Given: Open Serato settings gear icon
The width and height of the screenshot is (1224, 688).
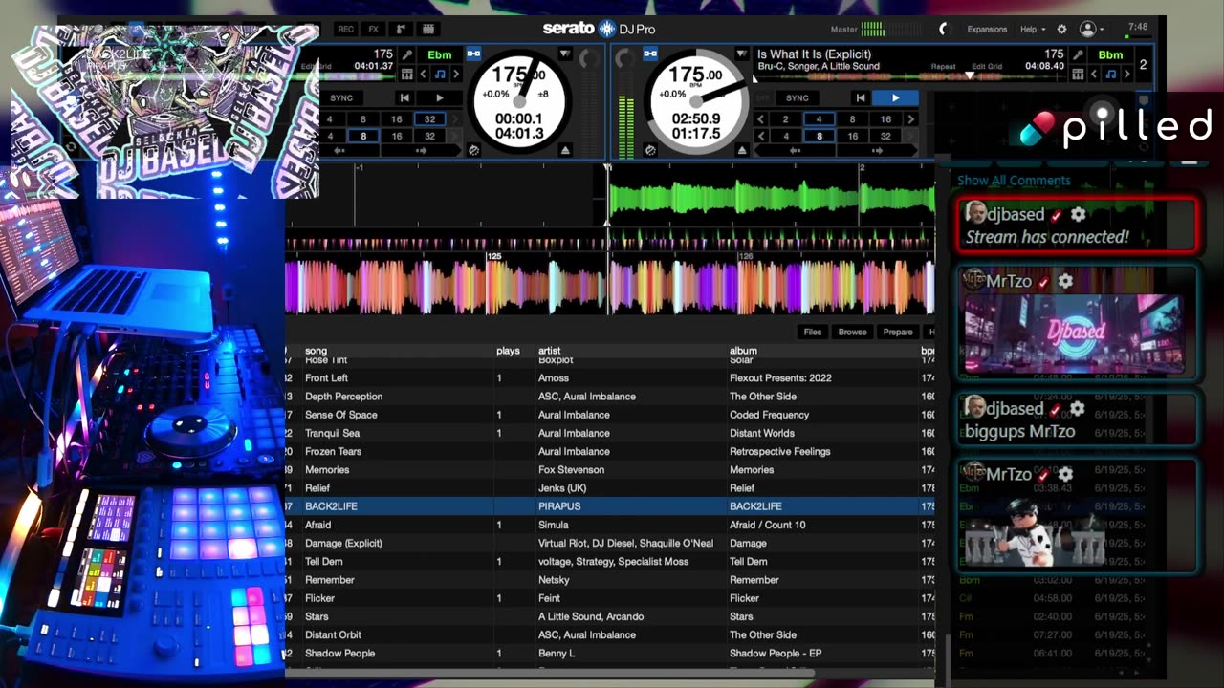Looking at the screenshot, I should click(x=1061, y=30).
